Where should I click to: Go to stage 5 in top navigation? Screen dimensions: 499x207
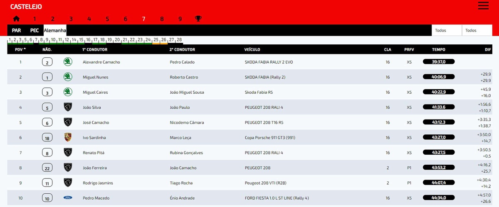click(107, 19)
